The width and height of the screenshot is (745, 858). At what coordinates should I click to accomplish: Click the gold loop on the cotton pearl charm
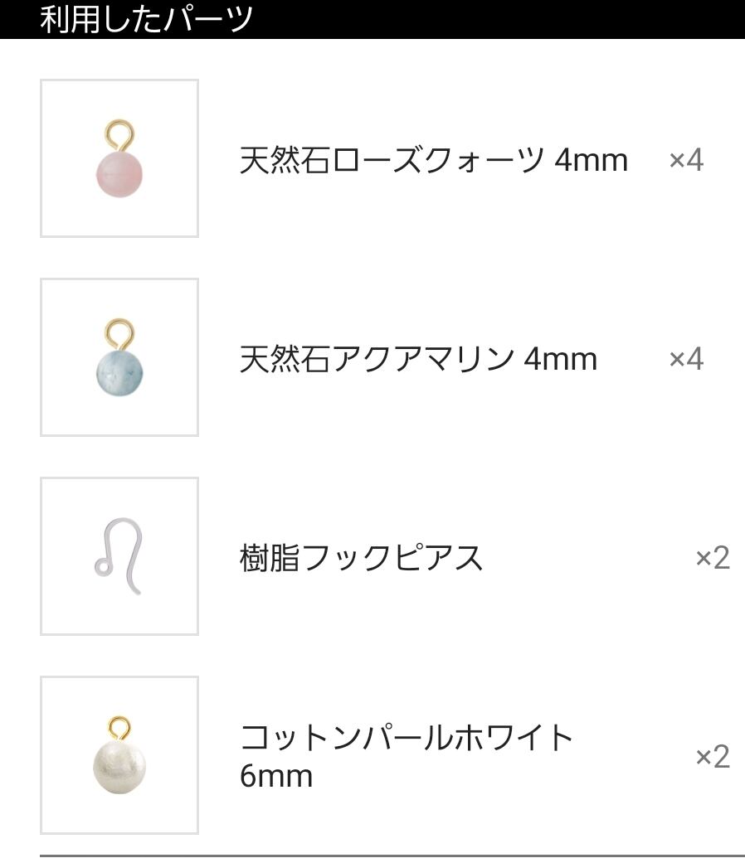pos(119,730)
